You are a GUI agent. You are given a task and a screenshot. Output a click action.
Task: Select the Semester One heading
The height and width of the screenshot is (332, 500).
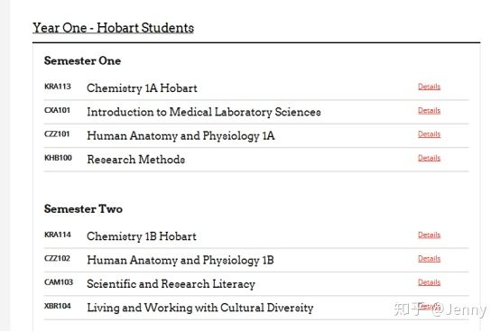pyautogui.click(x=83, y=60)
